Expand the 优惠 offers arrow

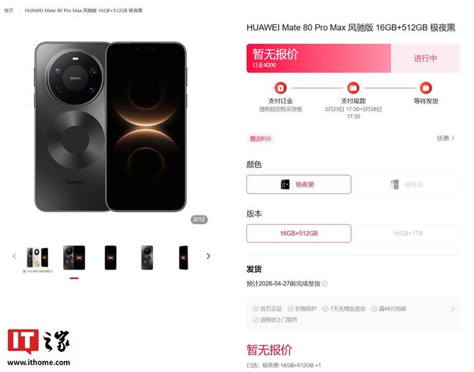[x=452, y=138]
